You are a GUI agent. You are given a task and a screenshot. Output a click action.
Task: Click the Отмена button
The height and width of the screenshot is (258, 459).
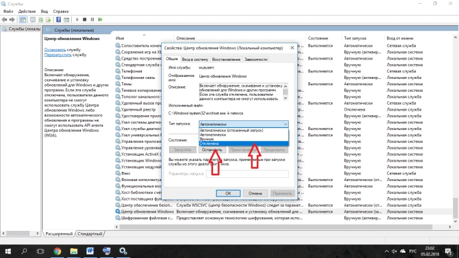pyautogui.click(x=255, y=193)
